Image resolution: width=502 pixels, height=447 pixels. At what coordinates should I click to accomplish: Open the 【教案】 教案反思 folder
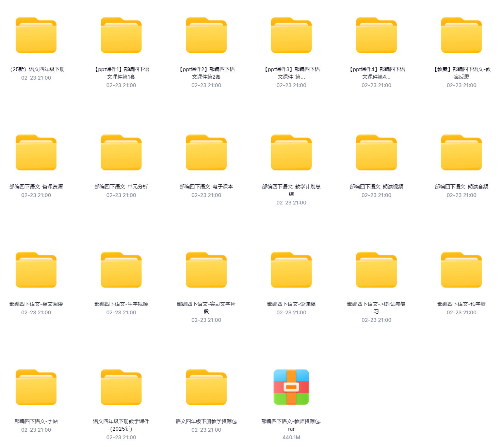tap(461, 35)
